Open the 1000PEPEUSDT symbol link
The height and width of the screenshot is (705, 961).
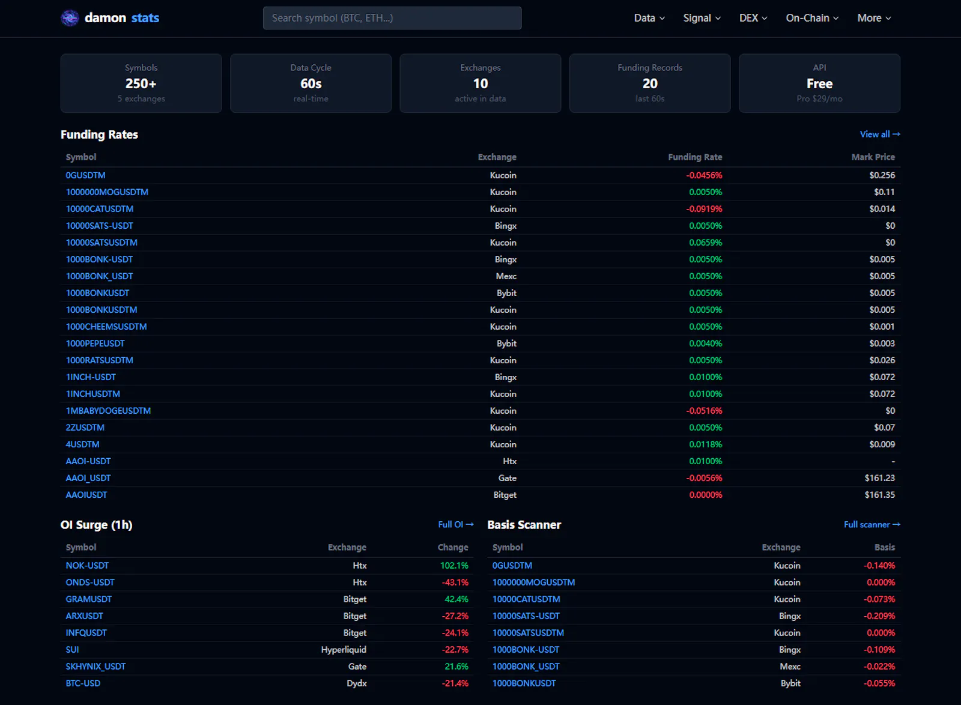click(x=95, y=343)
